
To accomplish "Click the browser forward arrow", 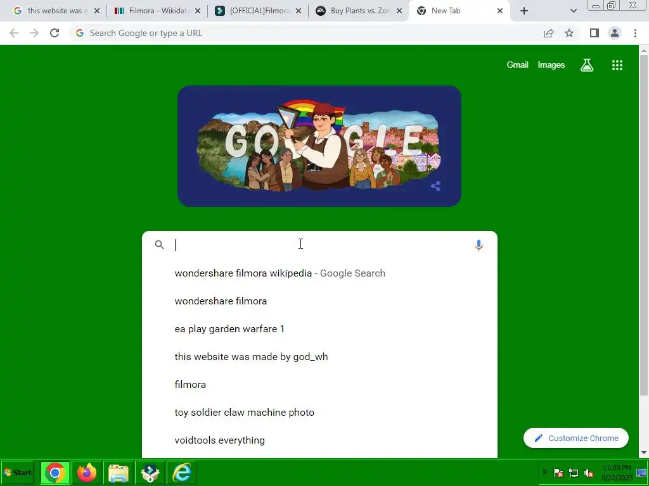I will point(34,33).
